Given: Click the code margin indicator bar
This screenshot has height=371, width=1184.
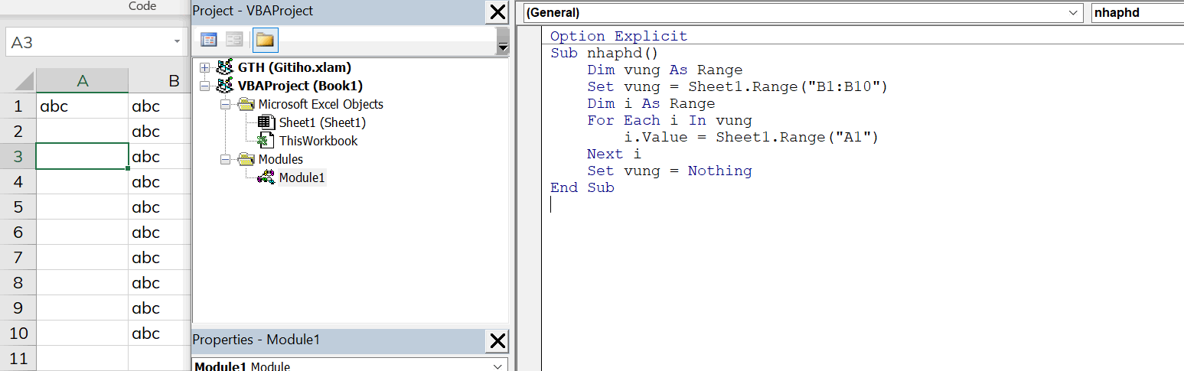Looking at the screenshot, I should (530, 199).
